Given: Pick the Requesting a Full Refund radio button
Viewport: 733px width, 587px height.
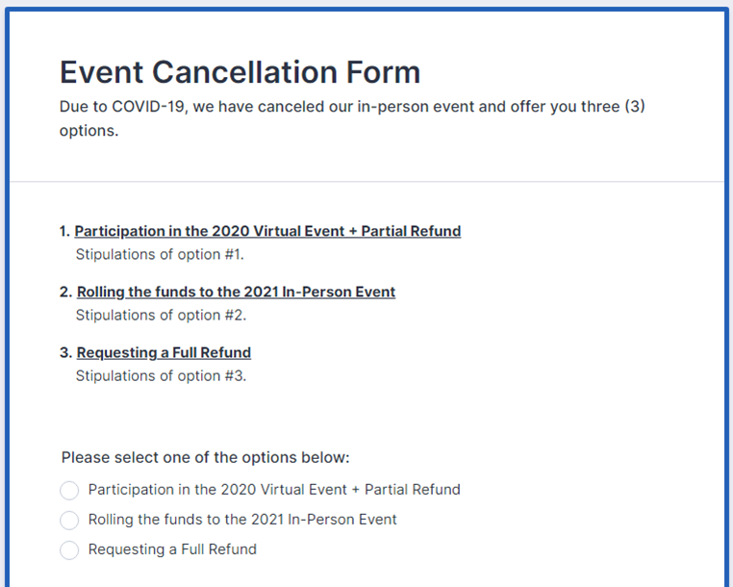Looking at the screenshot, I should tap(69, 550).
